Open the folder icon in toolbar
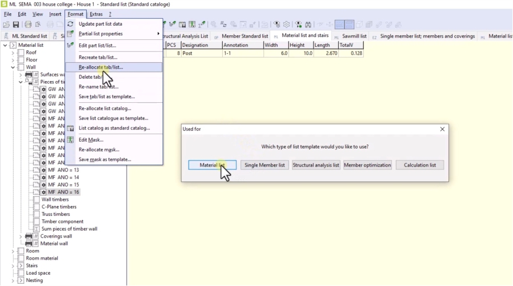513x286 pixels. point(6,25)
